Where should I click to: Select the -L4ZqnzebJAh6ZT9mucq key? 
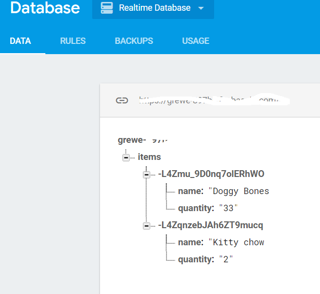pyautogui.click(x=210, y=225)
